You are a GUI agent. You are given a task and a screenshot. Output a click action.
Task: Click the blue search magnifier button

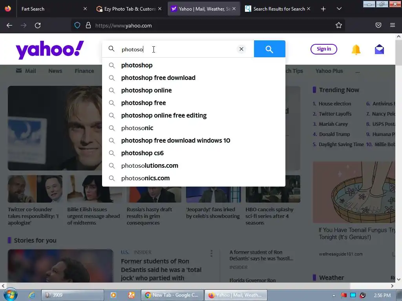coord(269,49)
